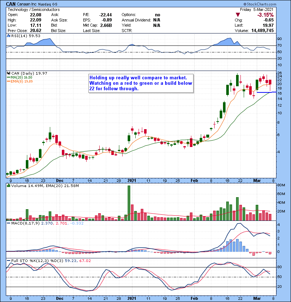This screenshot has height=302, width=291.
Task: Click the Chg value -0.65
Action: click(x=268, y=20)
